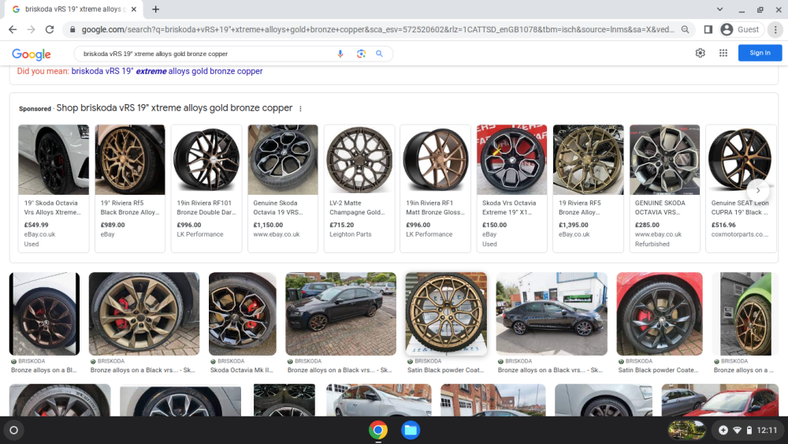
Task: Click the Sign in button
Action: click(x=760, y=53)
